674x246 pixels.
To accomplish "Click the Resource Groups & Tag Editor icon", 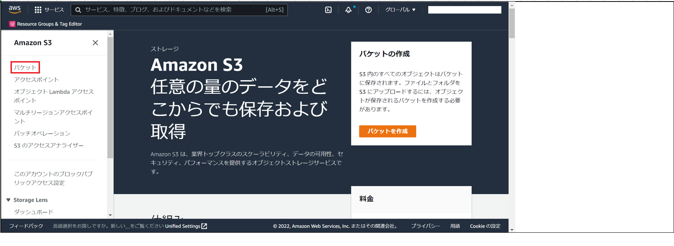I will click(12, 24).
